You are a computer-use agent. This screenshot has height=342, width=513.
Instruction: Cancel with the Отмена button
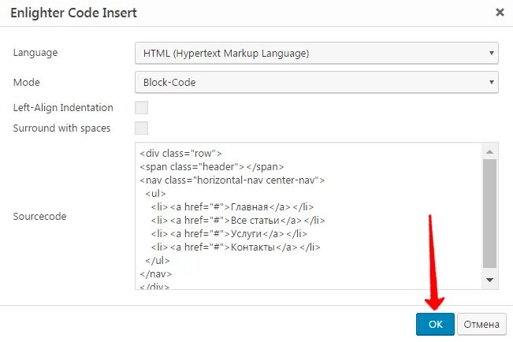(481, 324)
